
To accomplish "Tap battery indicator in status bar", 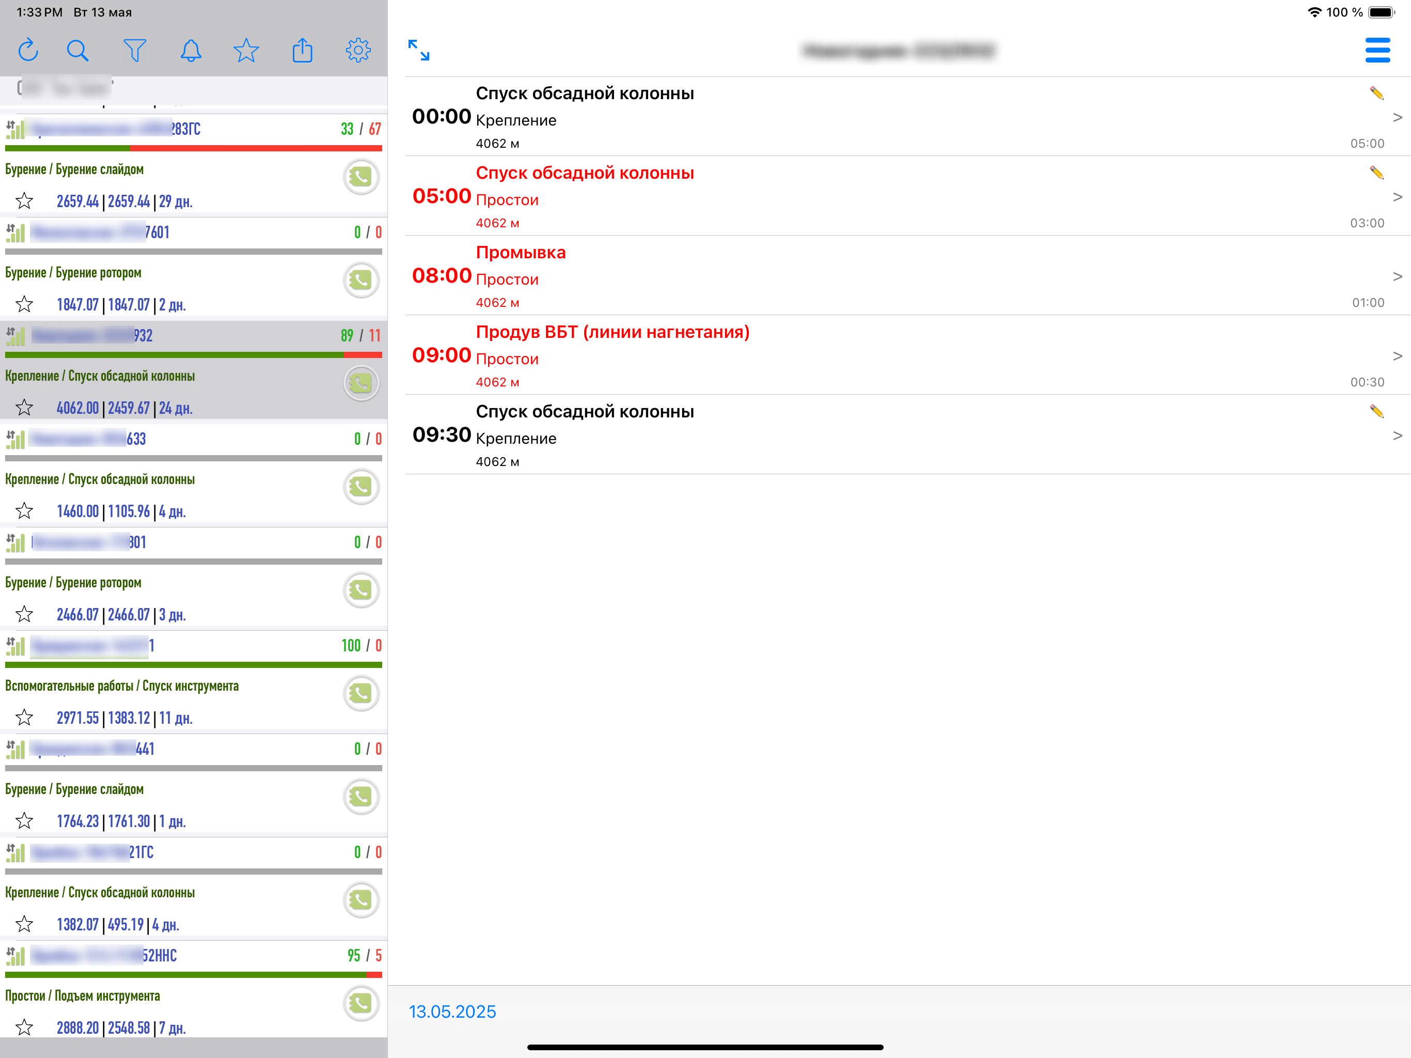I will click(x=1382, y=12).
